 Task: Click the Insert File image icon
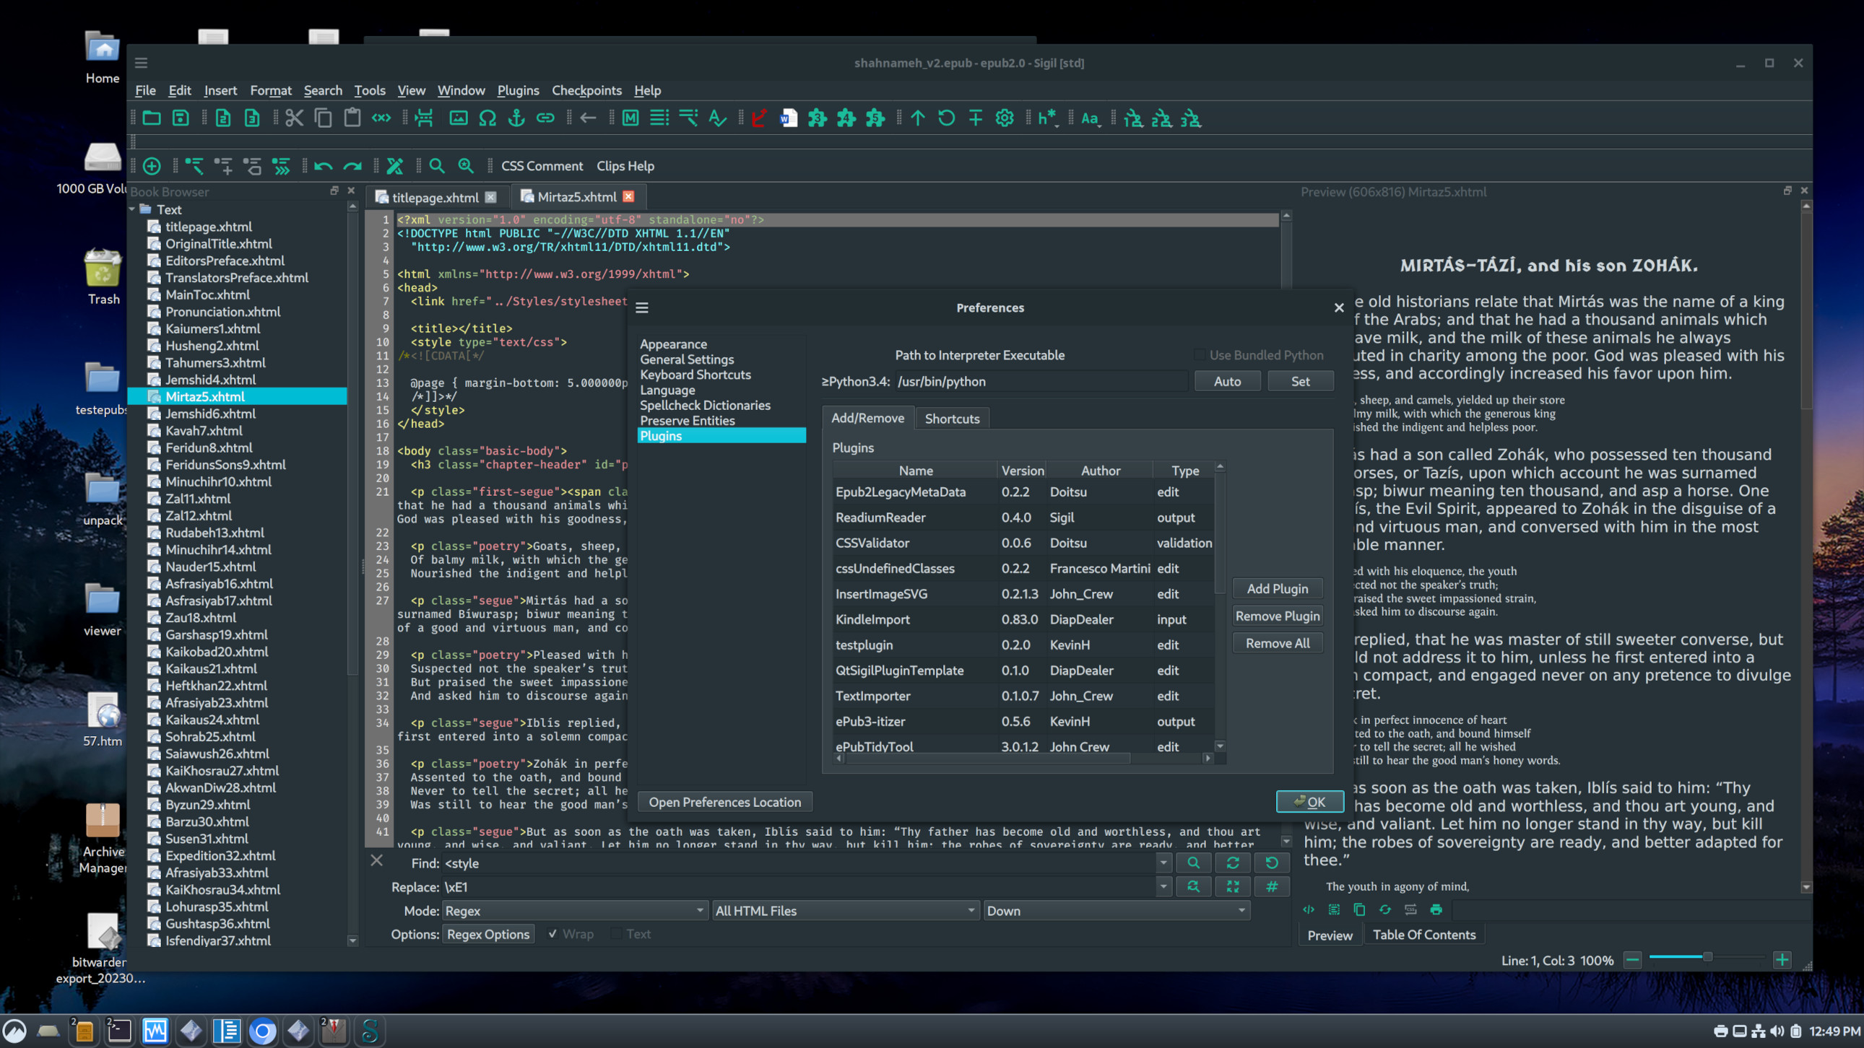click(x=458, y=118)
